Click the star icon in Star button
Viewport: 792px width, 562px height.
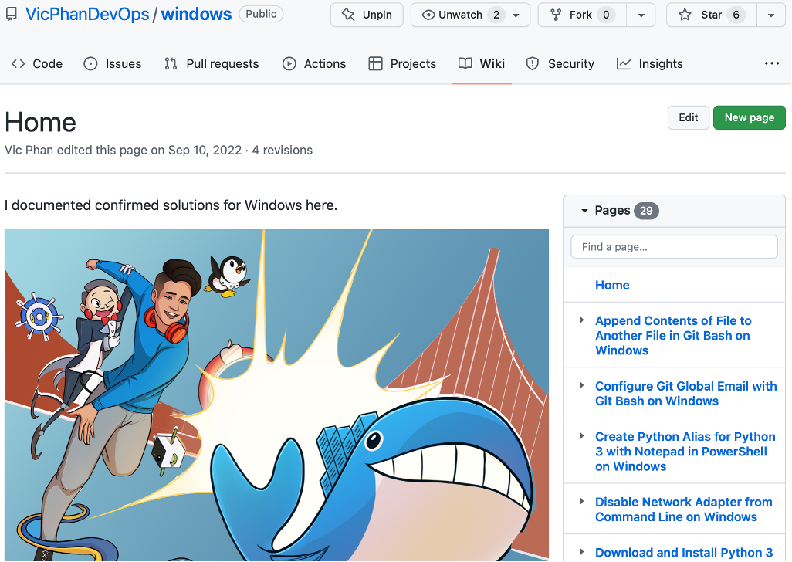(x=685, y=15)
